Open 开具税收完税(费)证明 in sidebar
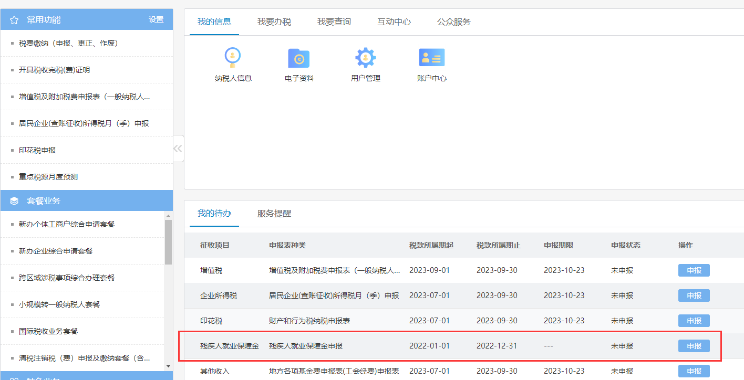 55,70
